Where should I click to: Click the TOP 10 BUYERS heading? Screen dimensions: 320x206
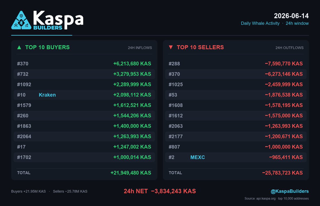(x=47, y=47)
